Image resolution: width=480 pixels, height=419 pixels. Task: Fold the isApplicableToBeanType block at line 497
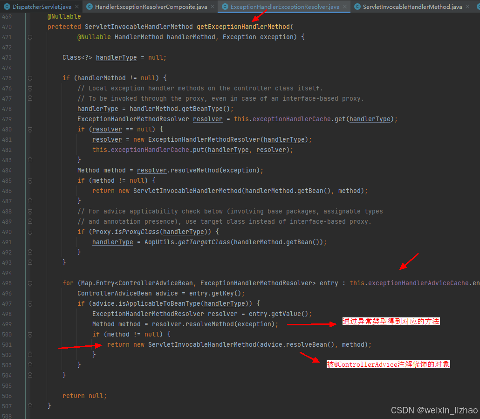click(30, 303)
